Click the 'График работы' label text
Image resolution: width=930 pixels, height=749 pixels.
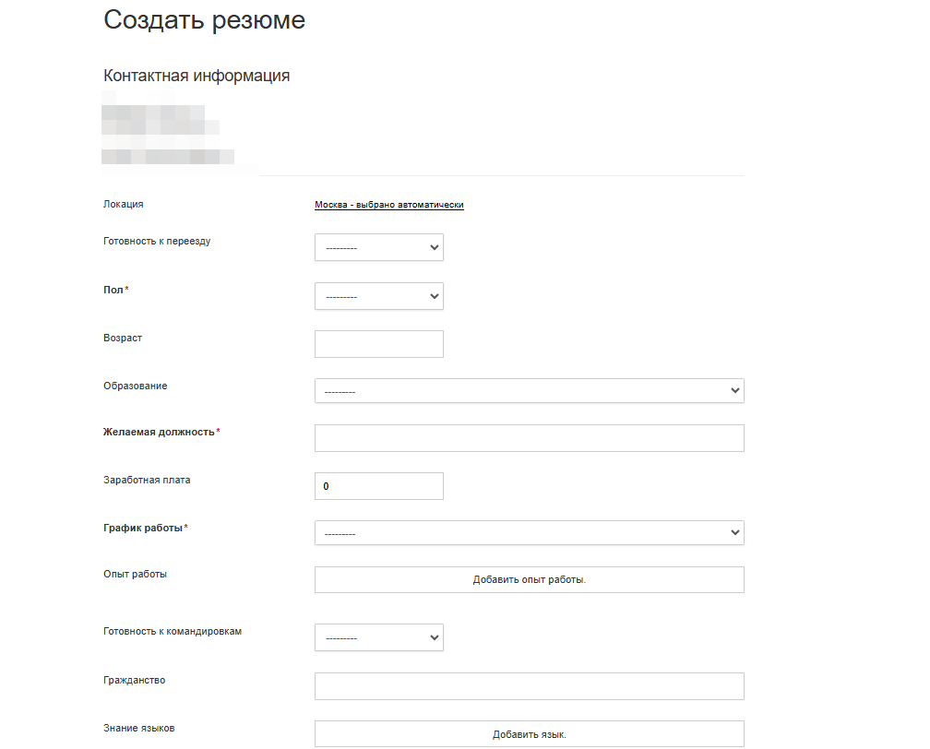pos(143,528)
